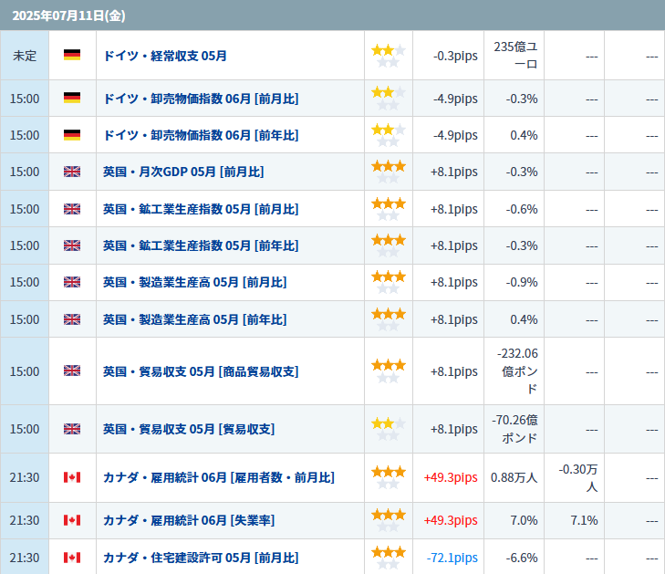Open 英国・貿易収支 05月 [商品貿易収支] link
Viewport: 665px width, 574px height.
201,371
